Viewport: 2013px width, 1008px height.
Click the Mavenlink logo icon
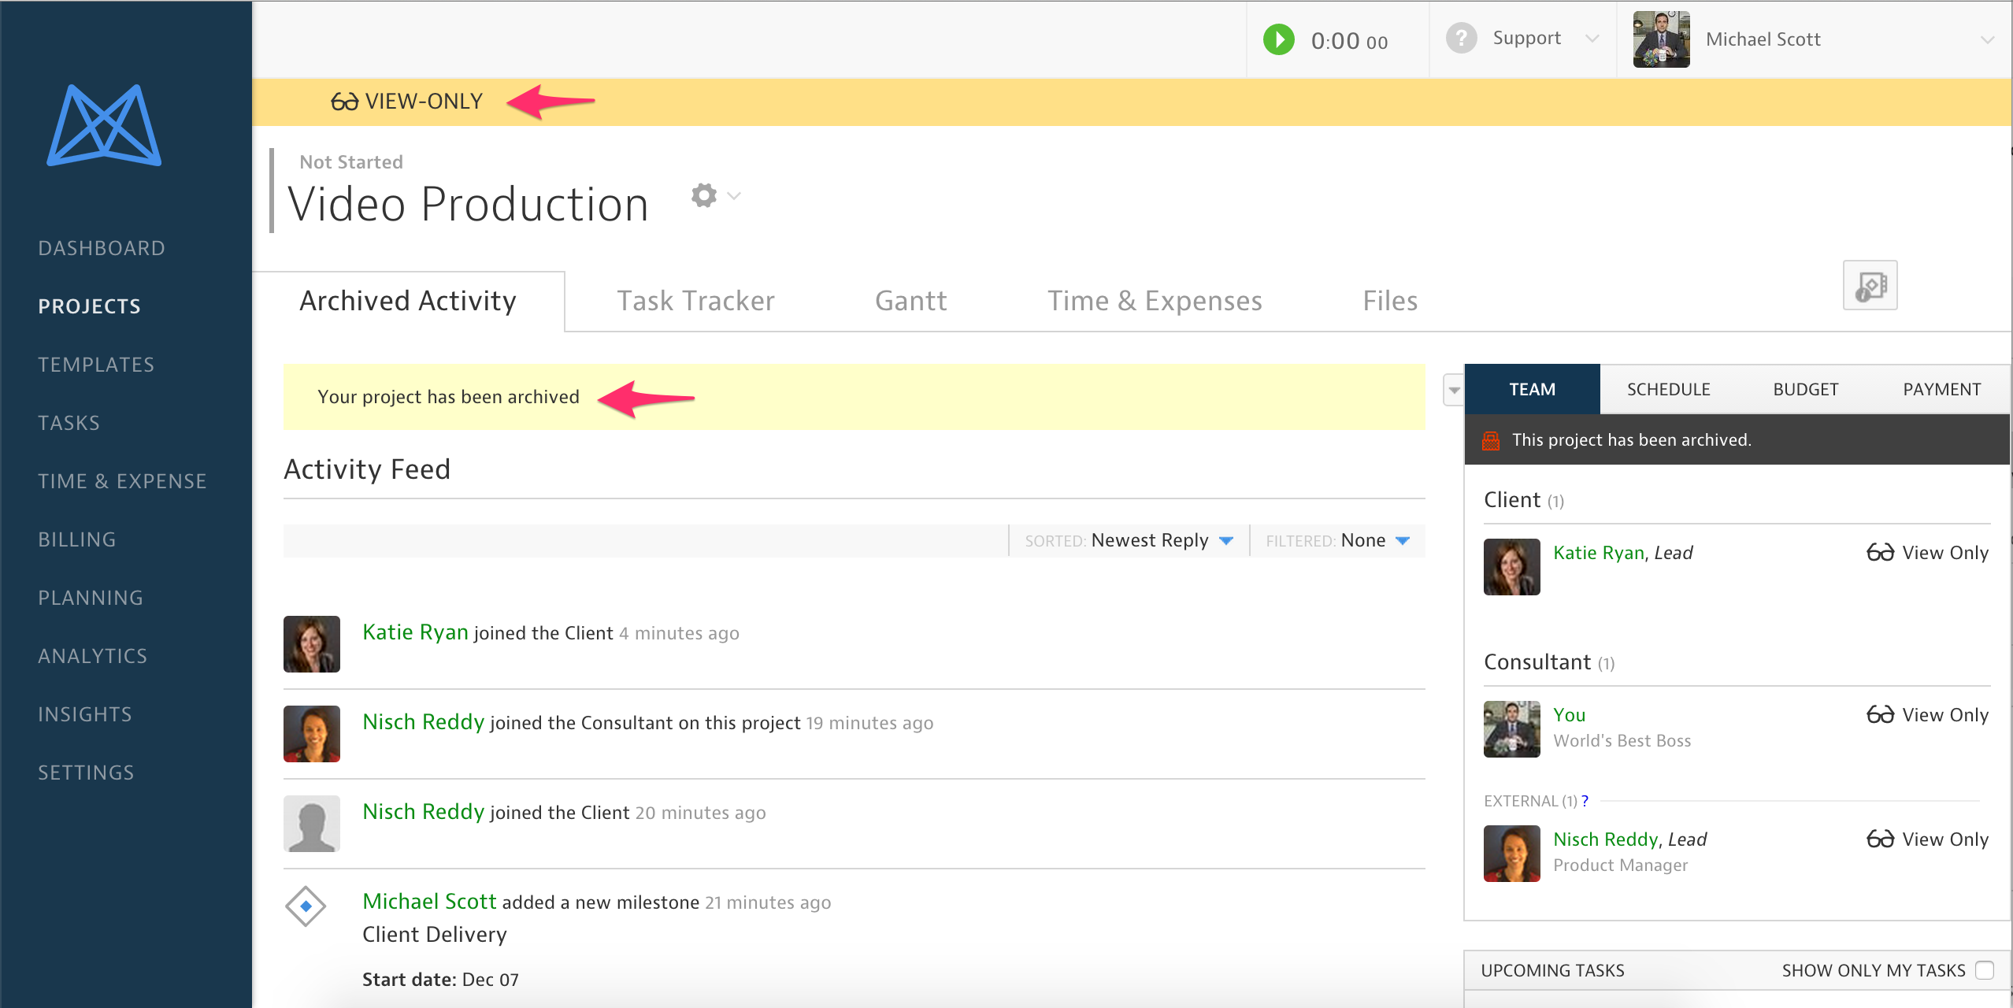point(104,126)
